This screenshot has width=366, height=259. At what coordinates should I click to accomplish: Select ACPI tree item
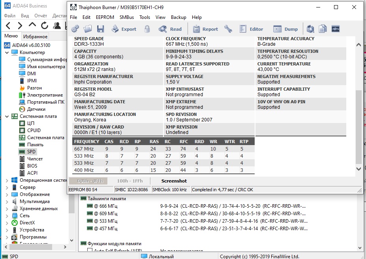28,173
